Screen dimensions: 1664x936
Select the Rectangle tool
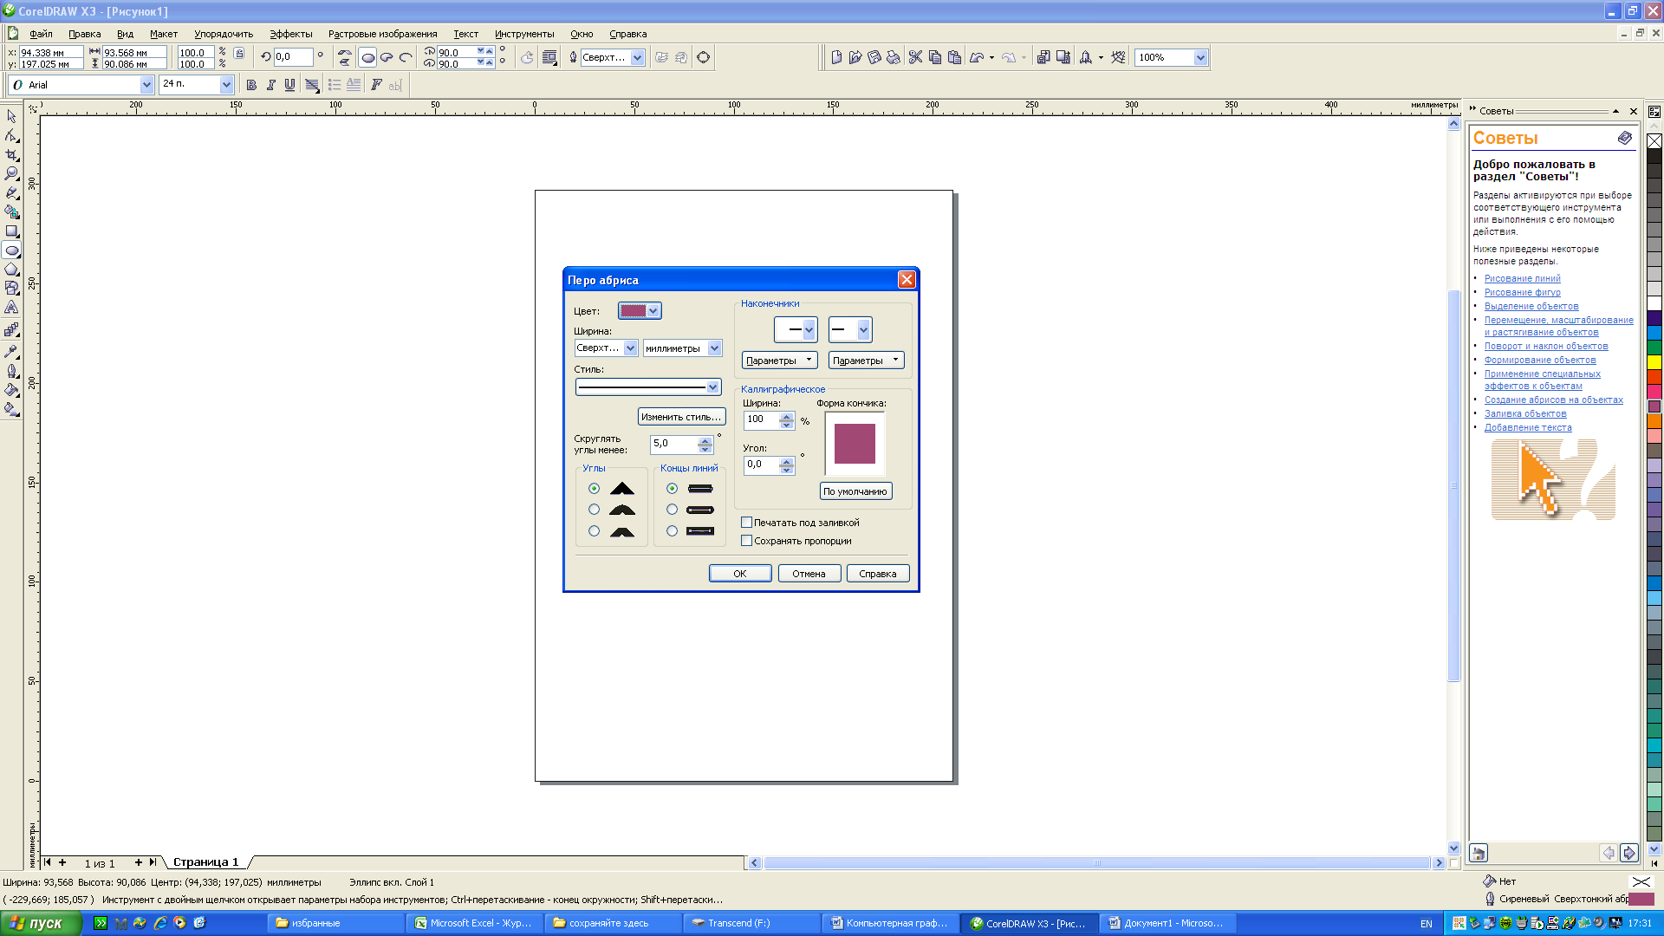tap(11, 231)
